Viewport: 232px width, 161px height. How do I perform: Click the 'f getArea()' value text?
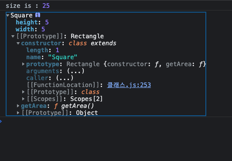point(74,106)
